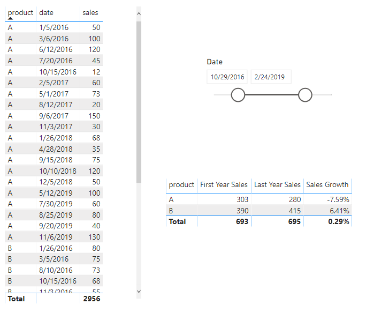
Task: Select the 3/5/2016 date cell
Action: 54,259
